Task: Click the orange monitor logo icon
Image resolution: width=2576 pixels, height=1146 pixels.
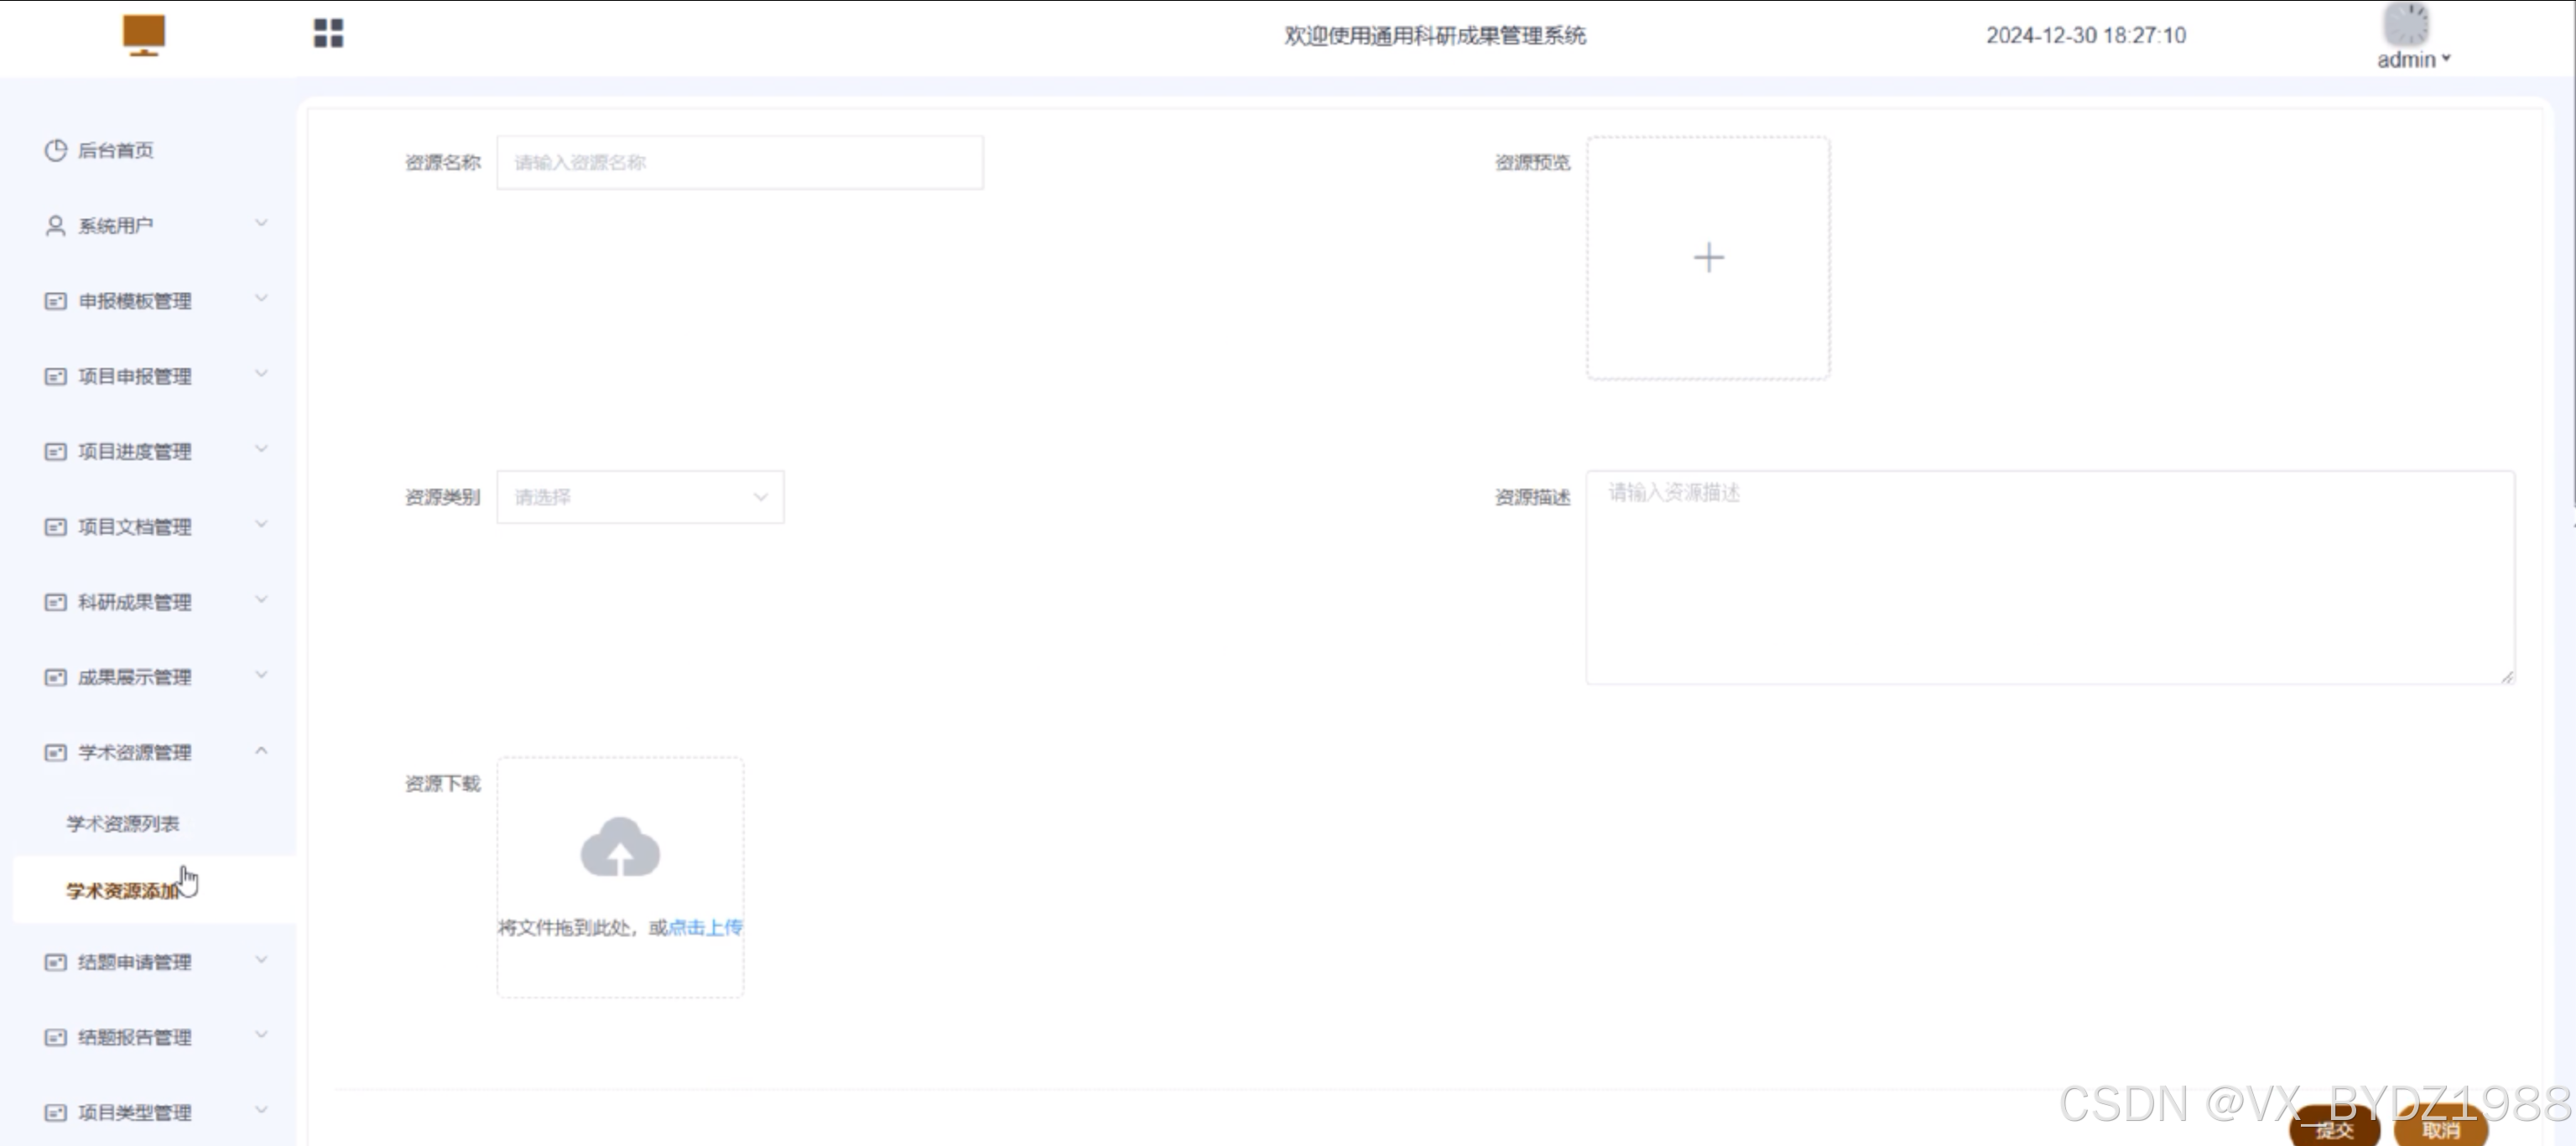Action: click(144, 34)
